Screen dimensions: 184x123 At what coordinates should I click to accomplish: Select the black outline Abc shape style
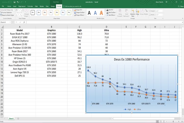click(33, 13)
